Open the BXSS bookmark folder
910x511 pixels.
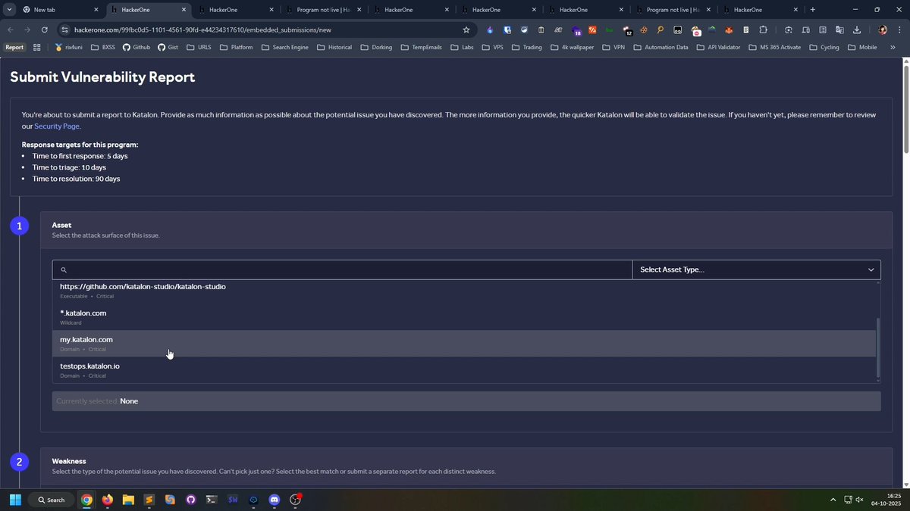coord(102,47)
